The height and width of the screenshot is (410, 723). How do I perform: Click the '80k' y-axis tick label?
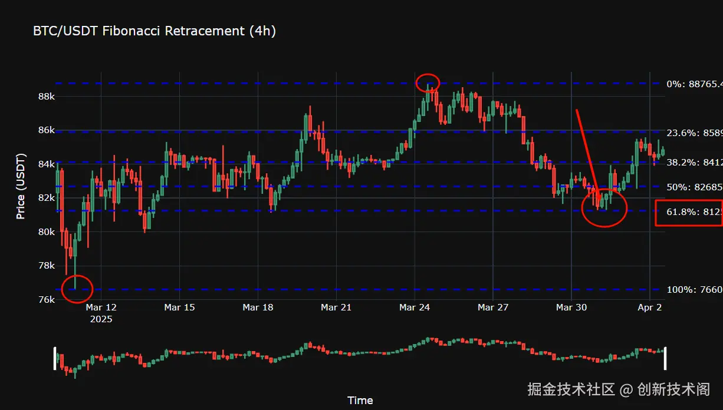click(x=47, y=232)
